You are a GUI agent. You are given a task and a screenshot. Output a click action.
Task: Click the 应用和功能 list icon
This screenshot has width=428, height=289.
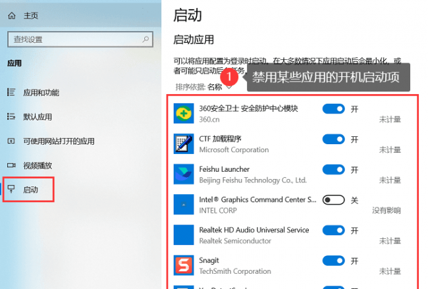pos(11,92)
